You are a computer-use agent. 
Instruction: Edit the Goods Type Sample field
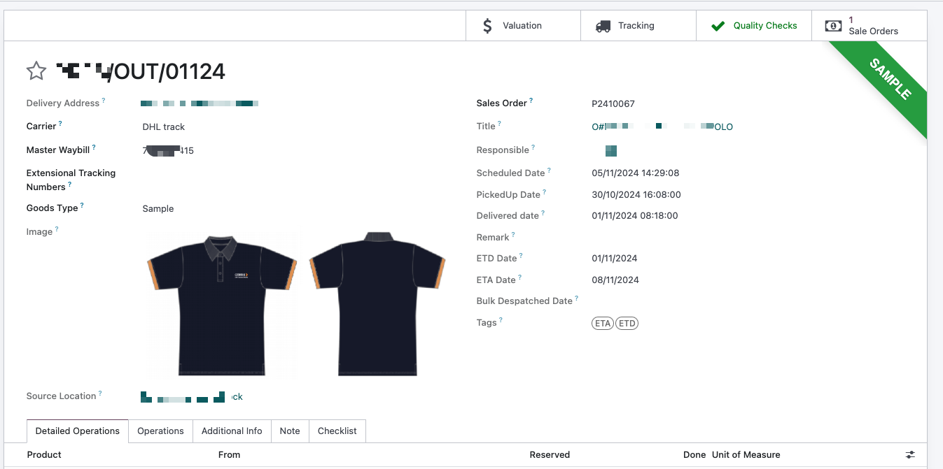(x=294, y=209)
